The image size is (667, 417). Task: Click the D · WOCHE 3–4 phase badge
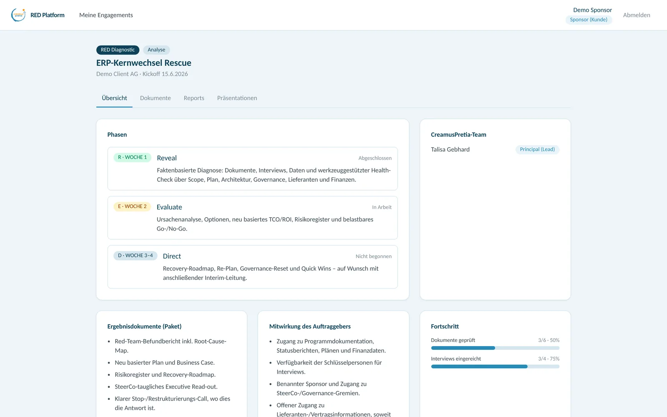(x=135, y=256)
